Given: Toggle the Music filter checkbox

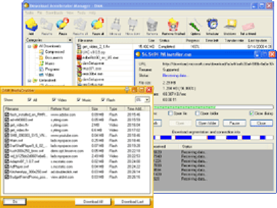Looking at the screenshot, I should 79,100.
